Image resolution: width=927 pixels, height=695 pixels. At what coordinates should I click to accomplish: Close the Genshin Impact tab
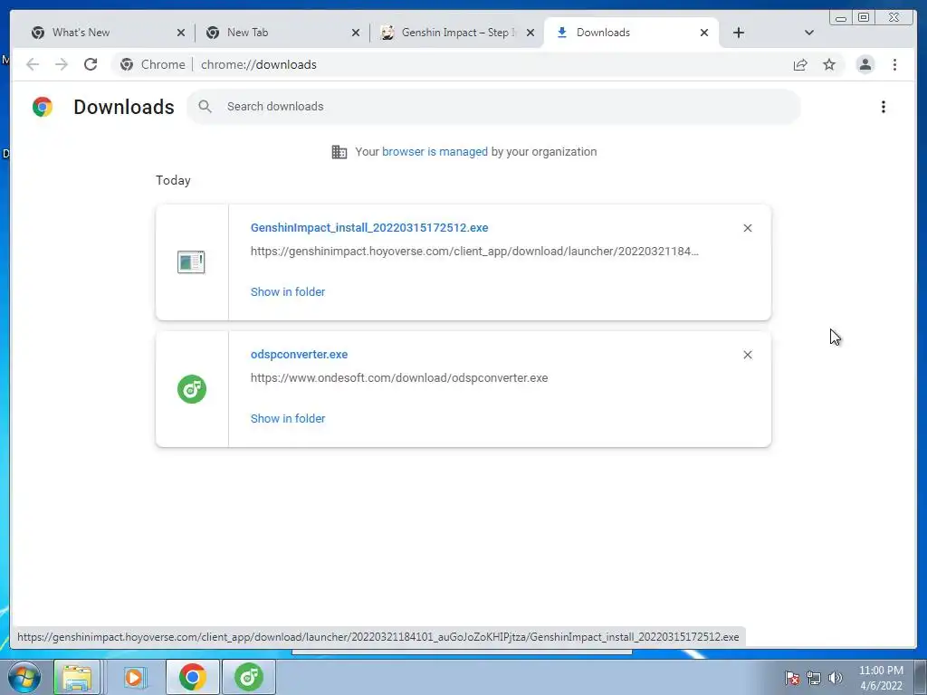530,33
